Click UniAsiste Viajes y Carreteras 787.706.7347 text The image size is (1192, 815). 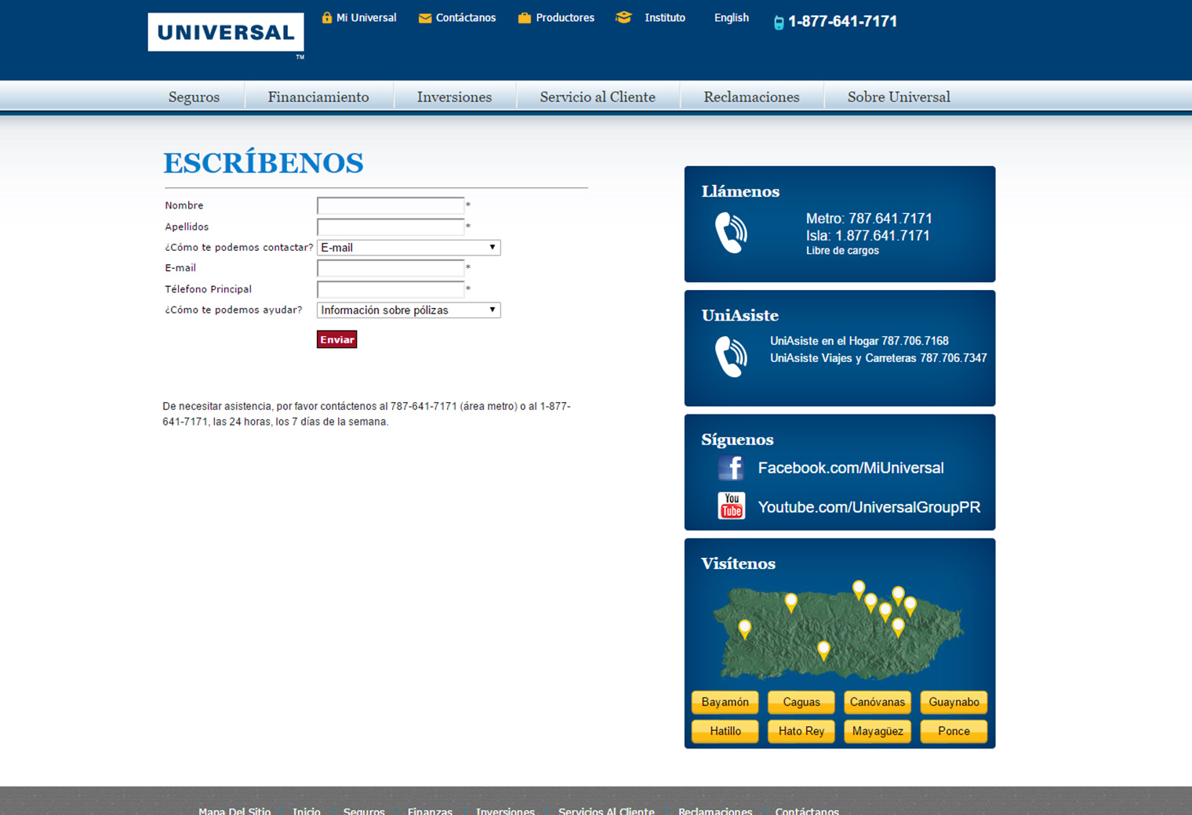point(878,358)
